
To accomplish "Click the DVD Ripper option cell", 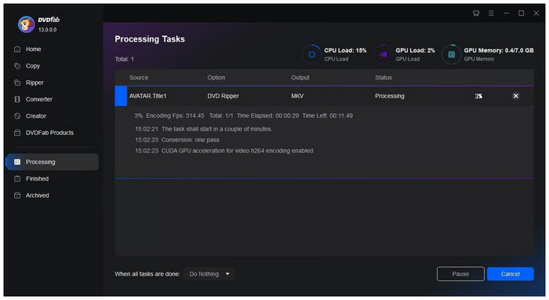I will tap(223, 96).
